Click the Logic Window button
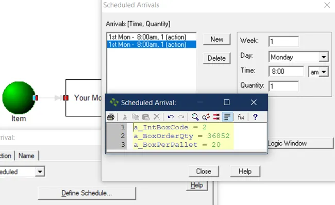Viewport: 335px width, 205px height. coord(300,143)
